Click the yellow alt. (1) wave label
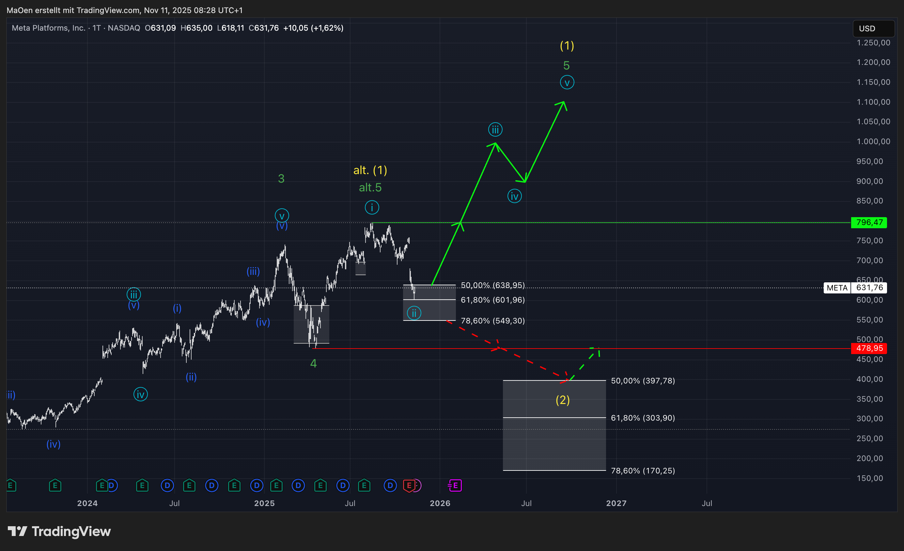The height and width of the screenshot is (551, 904). (x=370, y=170)
